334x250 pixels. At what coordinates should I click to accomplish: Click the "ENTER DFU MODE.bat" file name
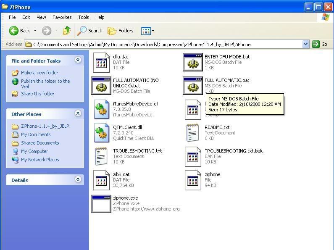click(x=227, y=57)
